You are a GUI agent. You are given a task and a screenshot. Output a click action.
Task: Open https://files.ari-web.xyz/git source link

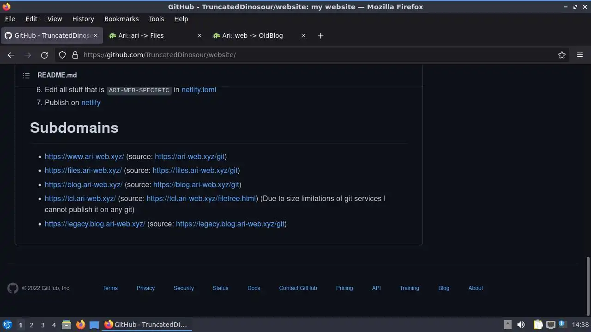pyautogui.click(x=195, y=170)
